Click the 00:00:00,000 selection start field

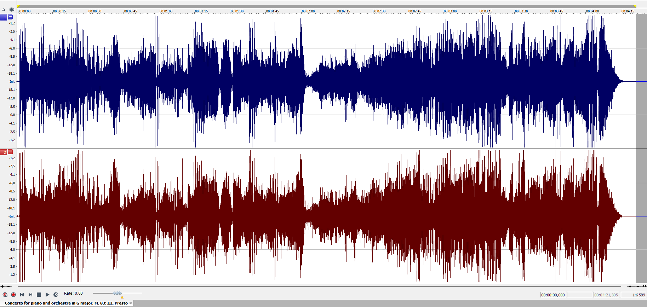[x=553, y=295]
